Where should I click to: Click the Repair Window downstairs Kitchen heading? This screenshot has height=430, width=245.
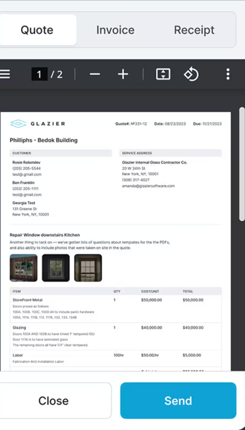pyautogui.click(x=45, y=235)
